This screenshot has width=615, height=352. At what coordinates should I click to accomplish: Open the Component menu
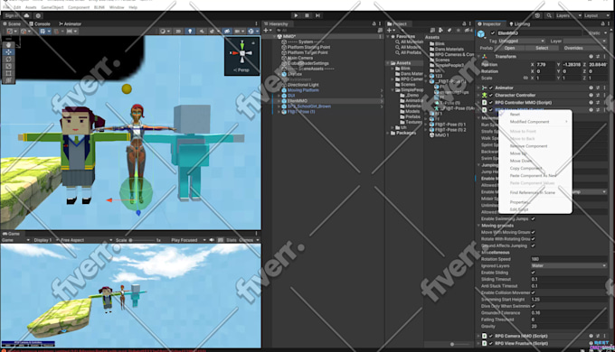pos(79,7)
